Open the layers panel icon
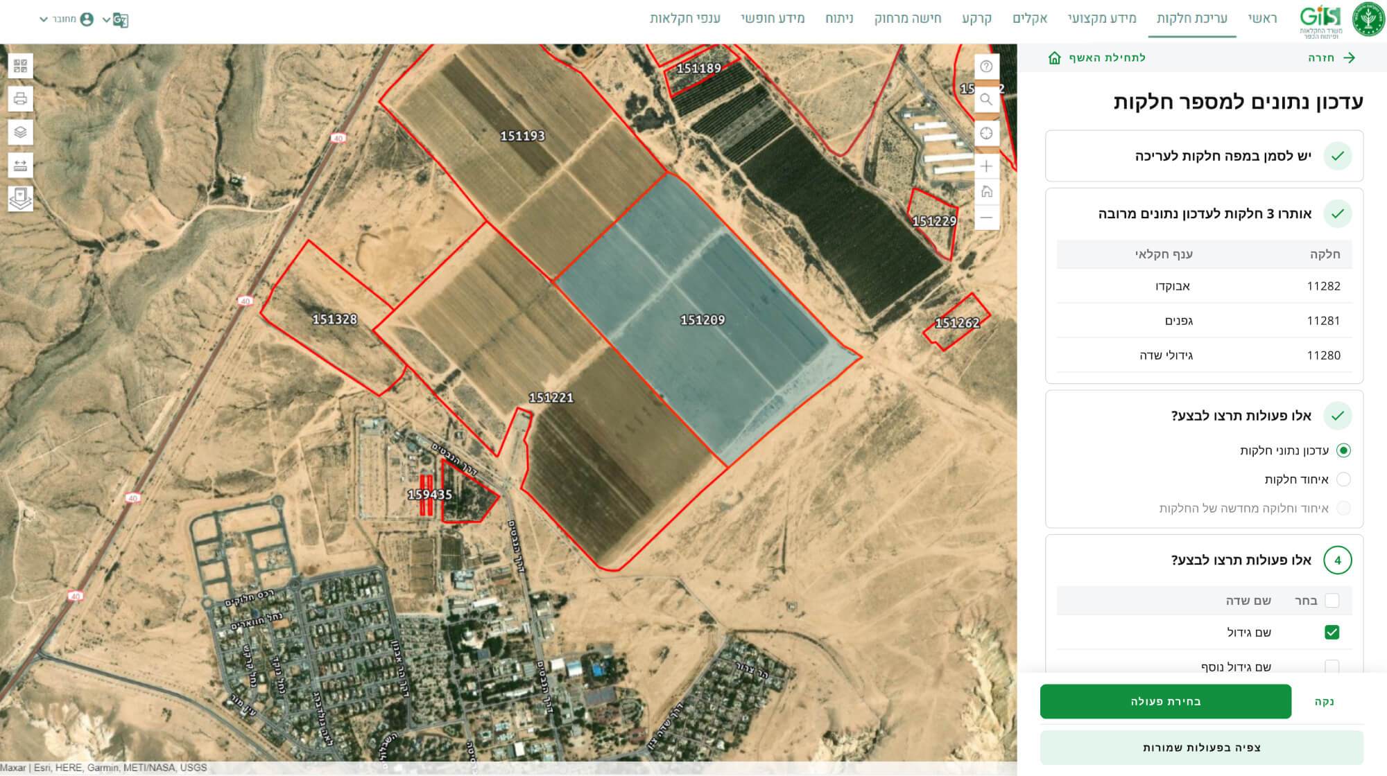This screenshot has height=776, width=1387. tap(20, 132)
